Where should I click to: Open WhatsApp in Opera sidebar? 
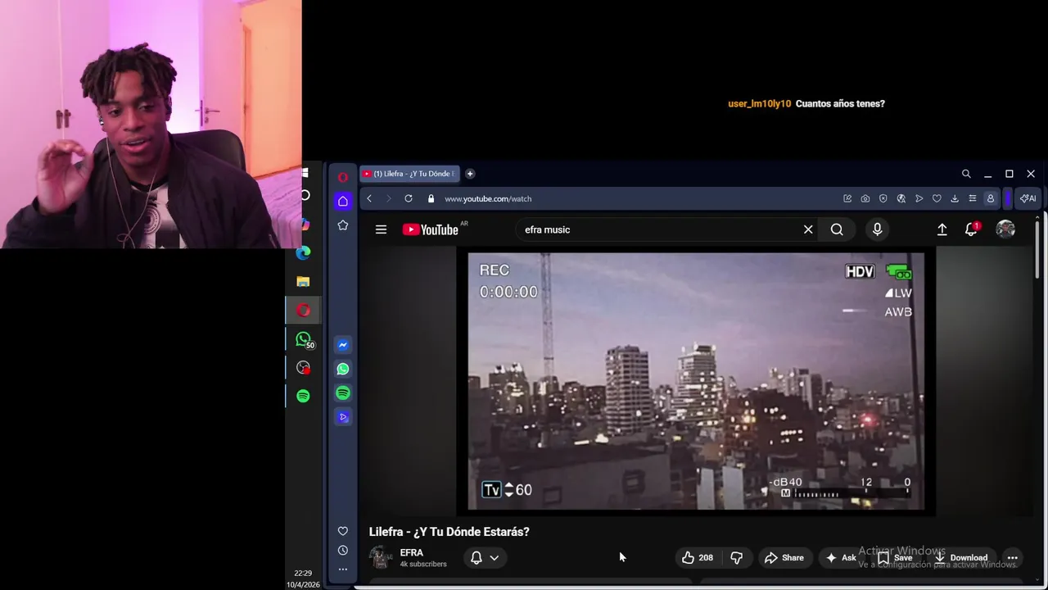[x=343, y=369]
